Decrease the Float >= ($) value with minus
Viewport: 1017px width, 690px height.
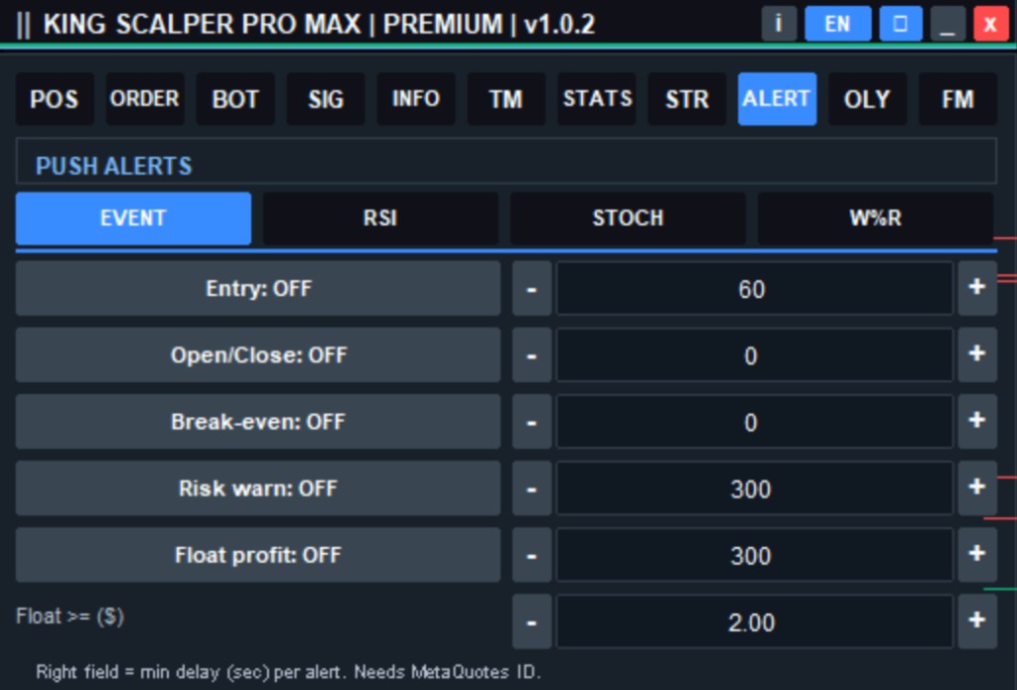click(x=532, y=621)
